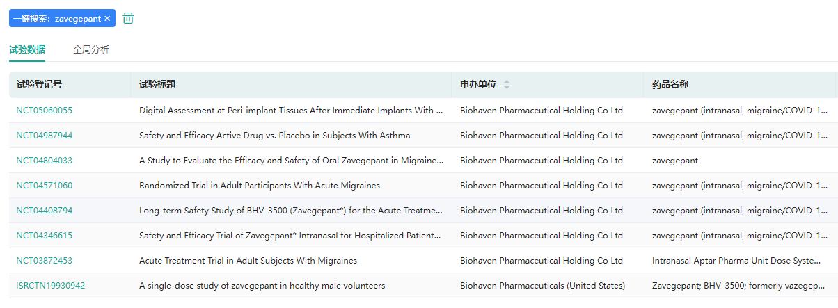Click the 一键搜索: zavegepant filter tag

click(56, 19)
